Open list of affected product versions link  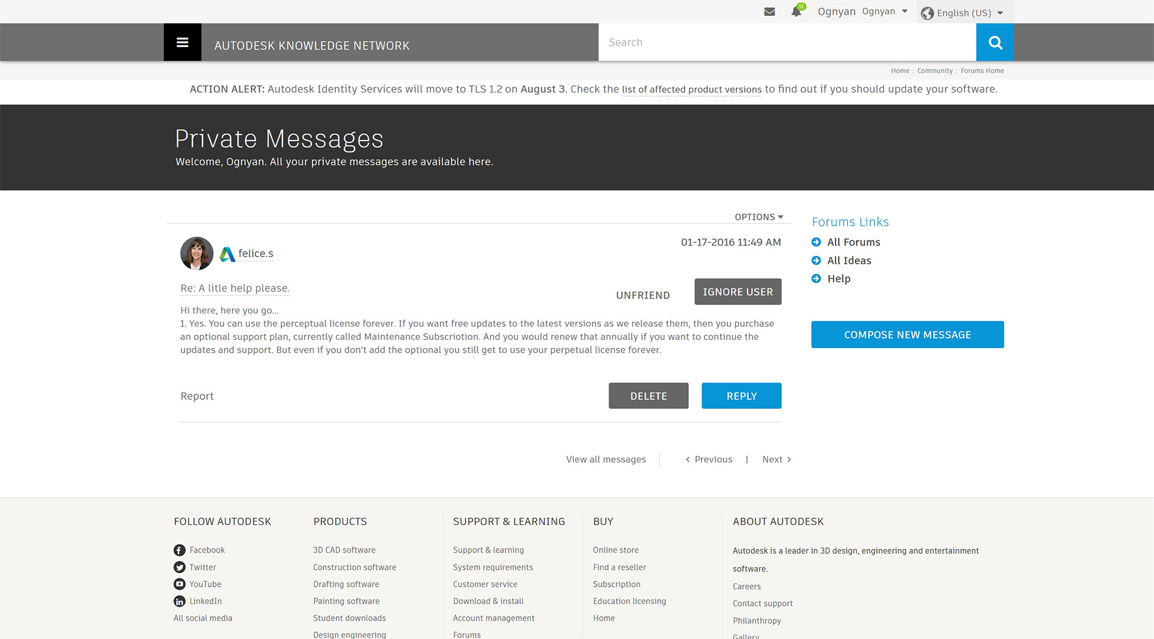click(691, 89)
